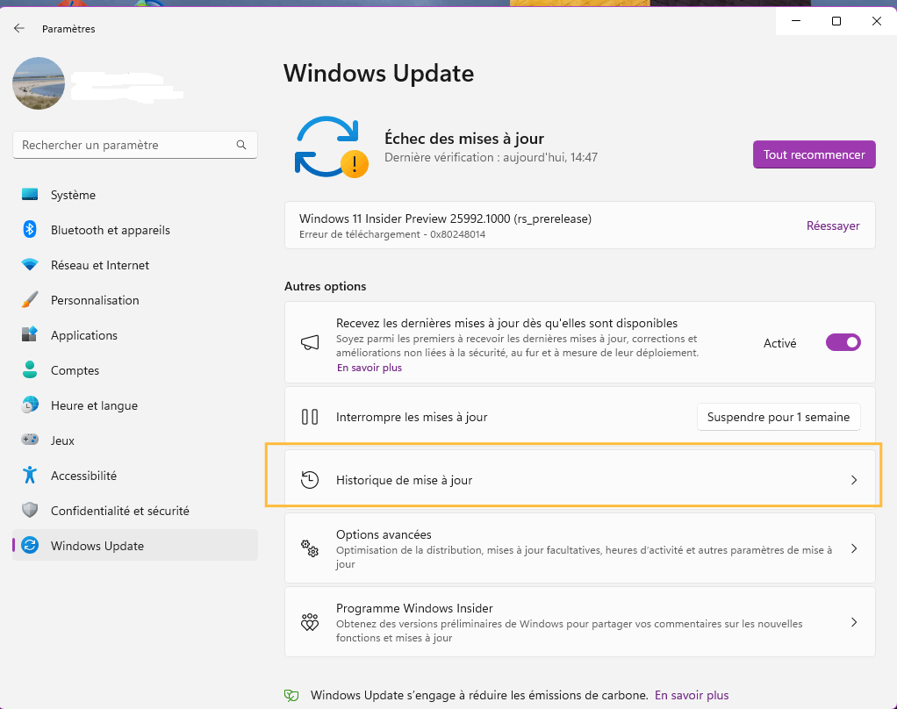Open Accessibilité settings
Image resolution: width=897 pixels, height=709 pixels.
point(135,476)
